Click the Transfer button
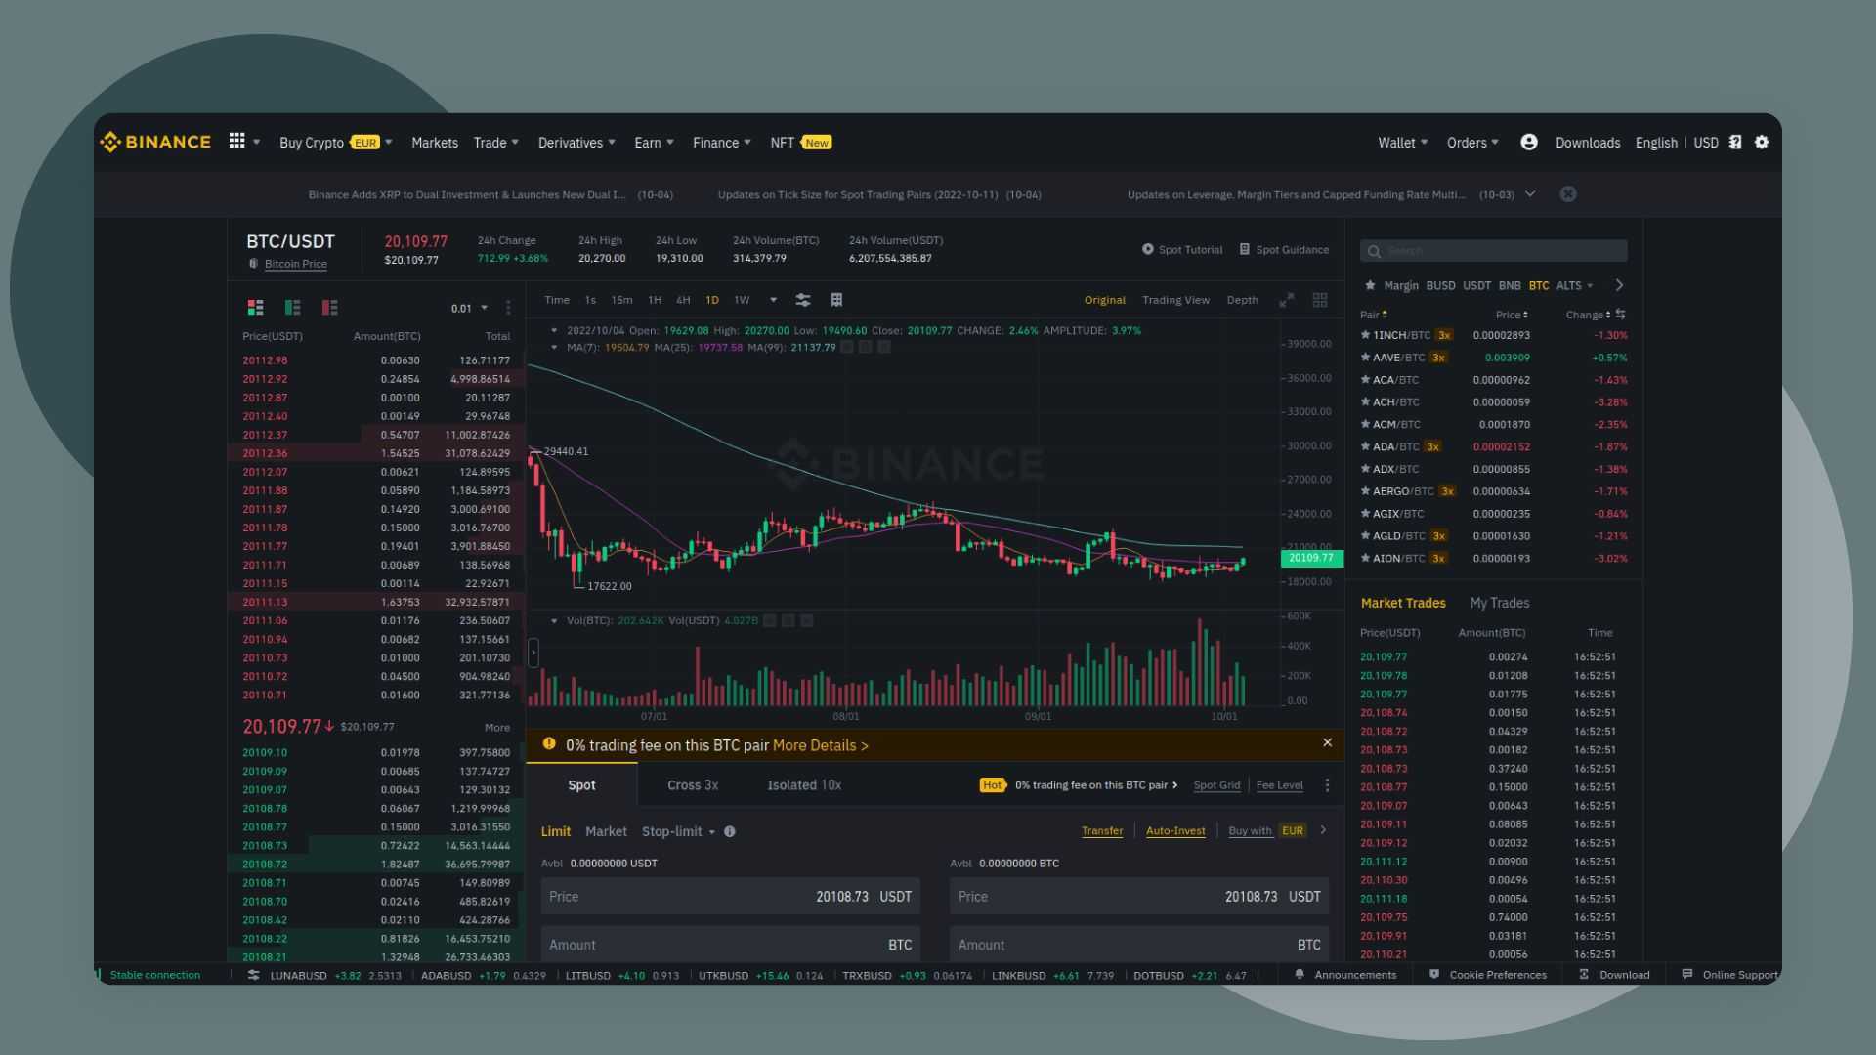 click(x=1101, y=829)
